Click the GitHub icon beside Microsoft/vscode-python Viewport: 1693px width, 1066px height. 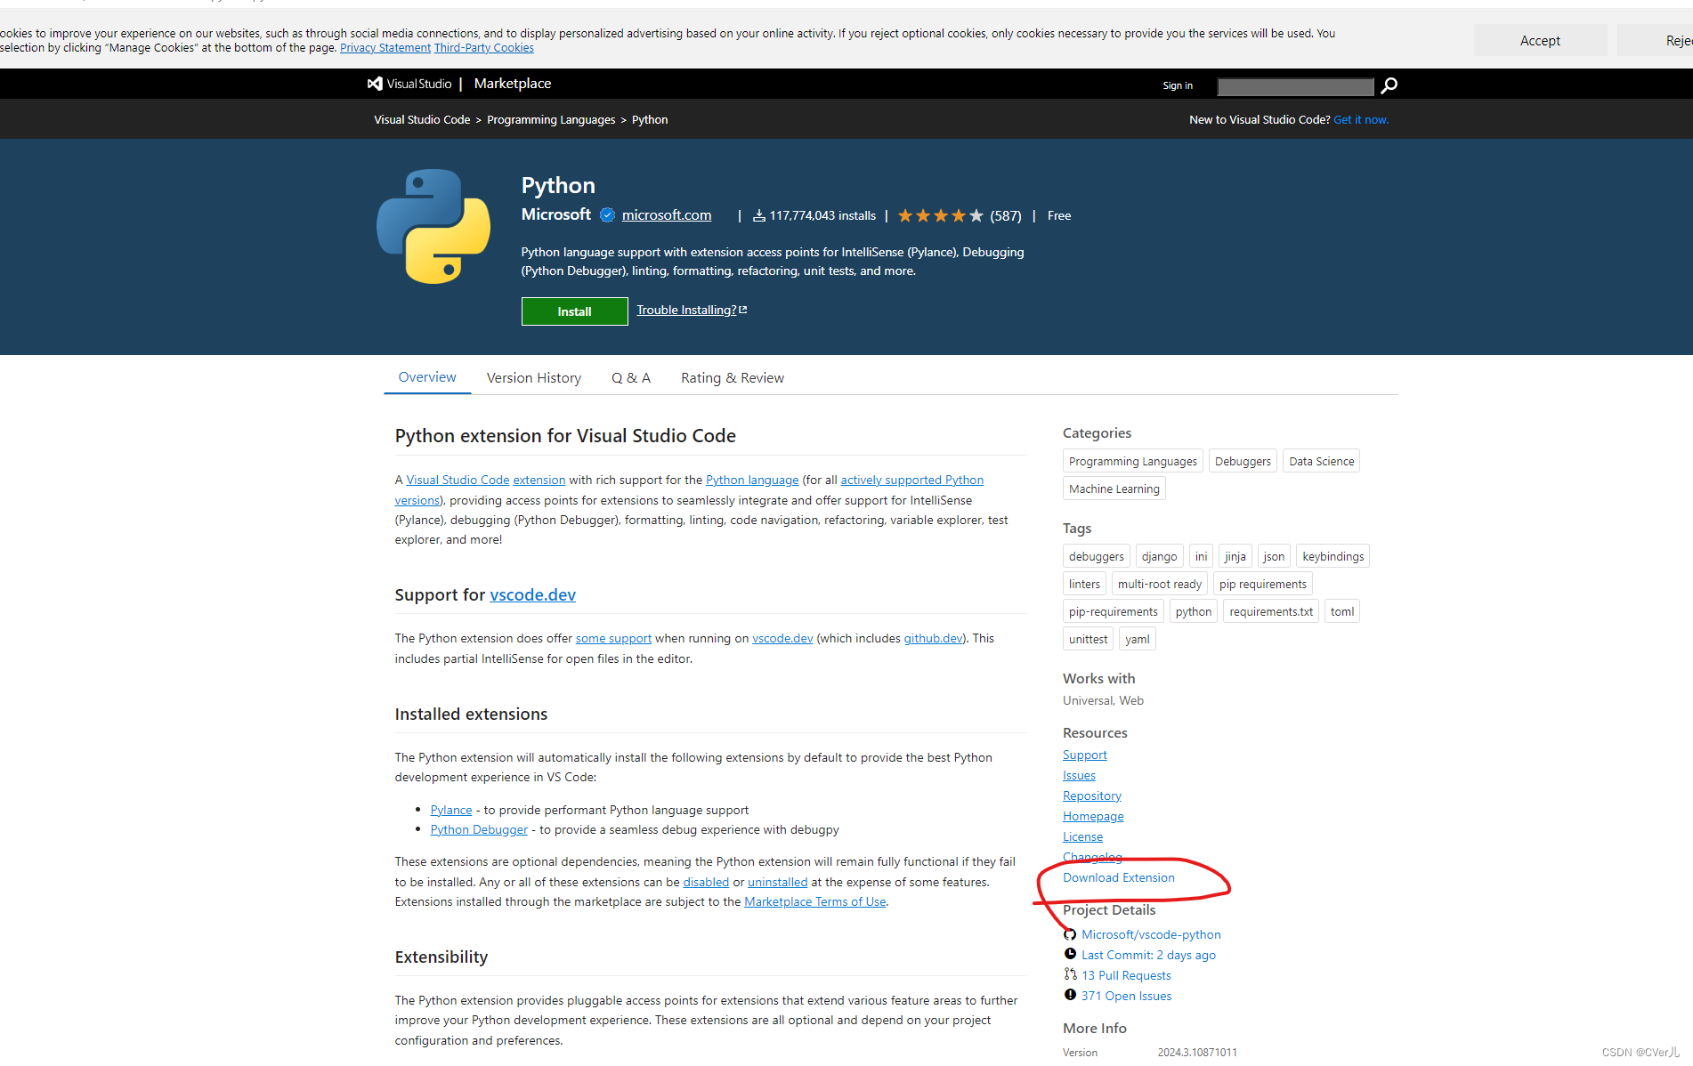pyautogui.click(x=1070, y=934)
